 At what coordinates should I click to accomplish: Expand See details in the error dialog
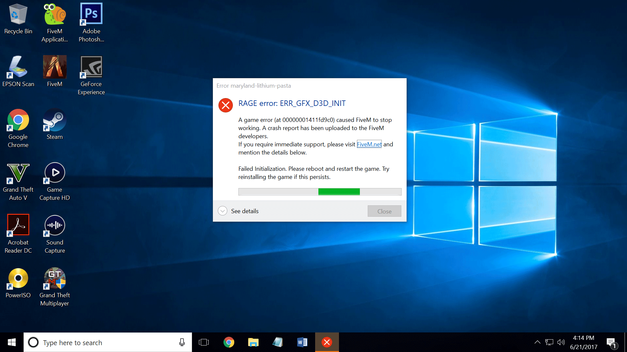click(x=238, y=211)
